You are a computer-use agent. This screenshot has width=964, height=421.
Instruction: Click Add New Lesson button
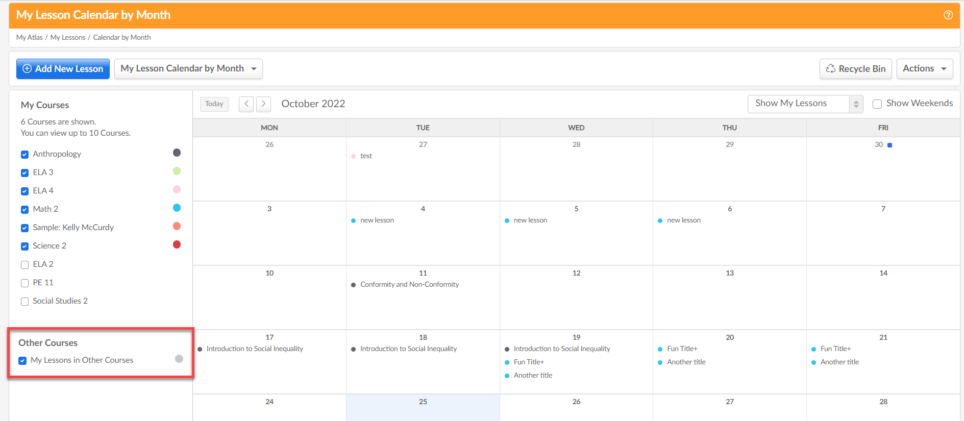pyautogui.click(x=63, y=69)
